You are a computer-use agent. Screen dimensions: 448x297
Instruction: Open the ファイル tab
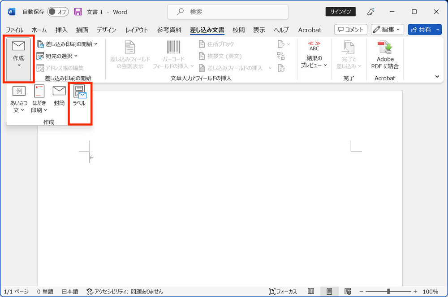pos(15,30)
